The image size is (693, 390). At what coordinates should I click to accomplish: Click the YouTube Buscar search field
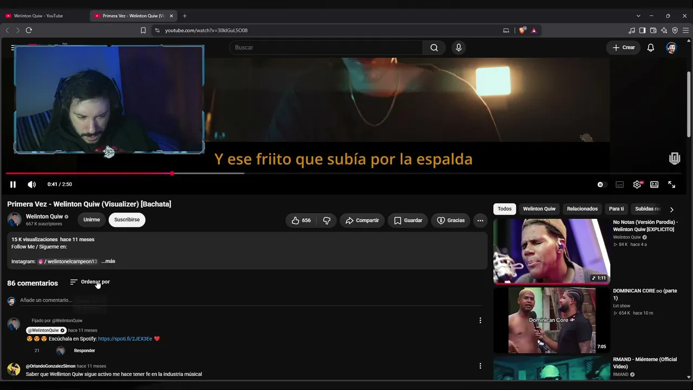pos(326,48)
